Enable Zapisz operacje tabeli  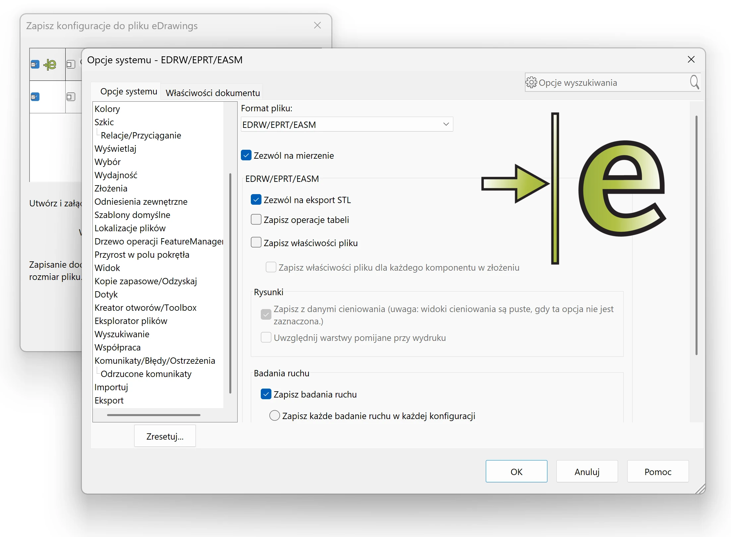(256, 220)
